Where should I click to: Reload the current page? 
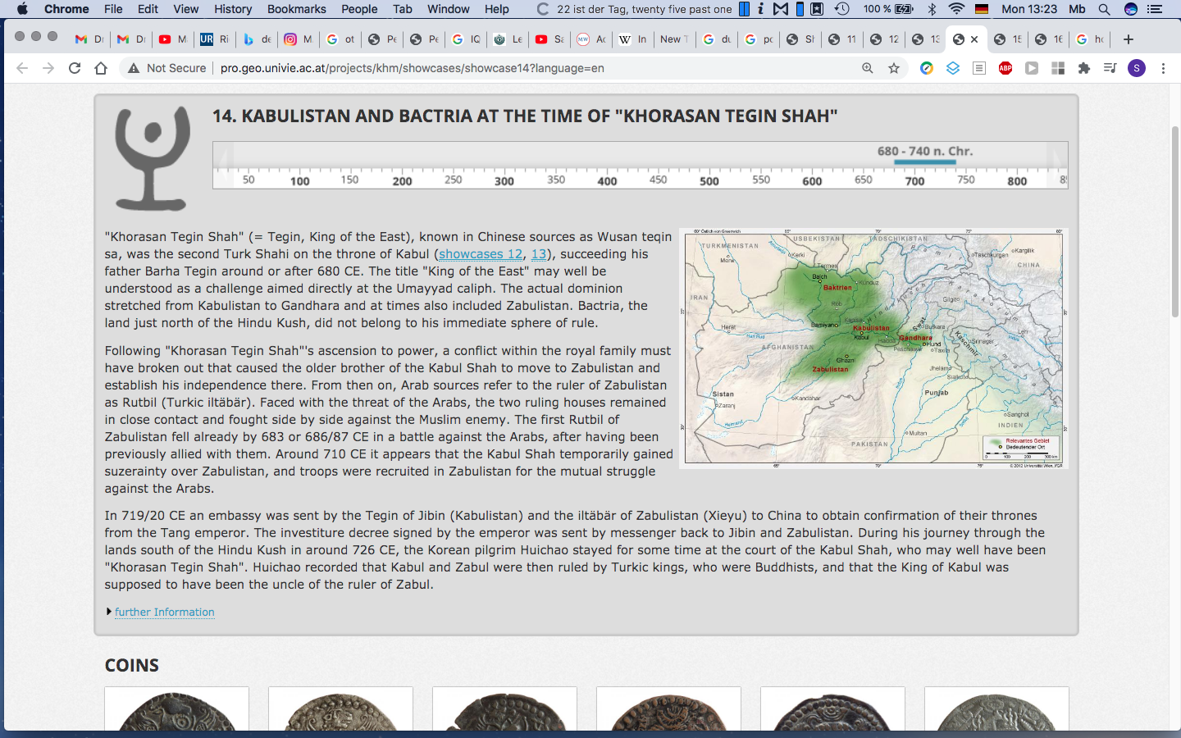point(75,68)
